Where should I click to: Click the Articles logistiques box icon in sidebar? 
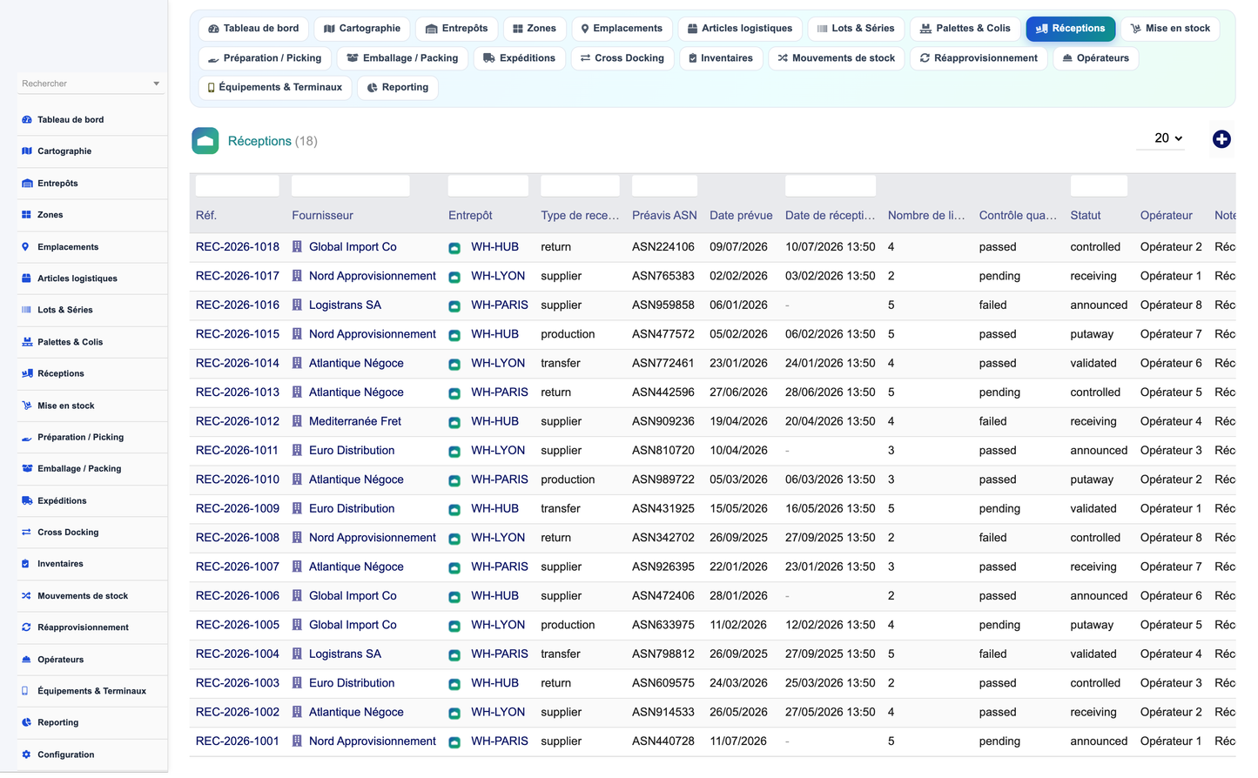[x=26, y=278]
